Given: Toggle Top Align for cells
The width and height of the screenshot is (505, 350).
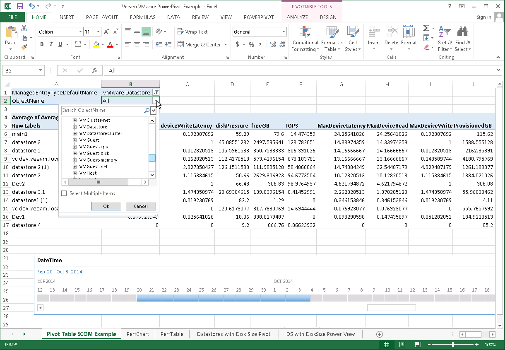Looking at the screenshot, I should [127, 31].
